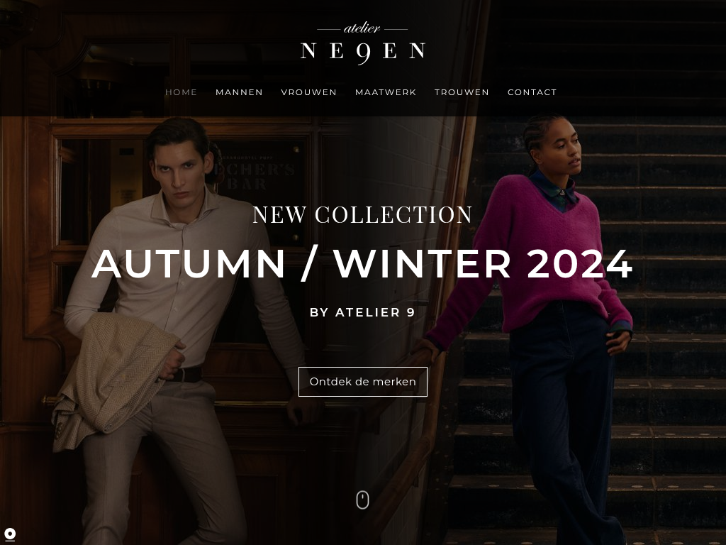Click the NEW COLLECTION heading
The height and width of the screenshot is (545, 726).
[362, 214]
